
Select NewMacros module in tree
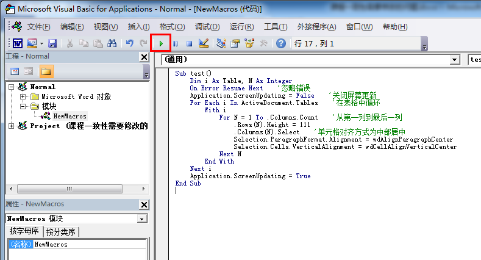click(x=69, y=116)
